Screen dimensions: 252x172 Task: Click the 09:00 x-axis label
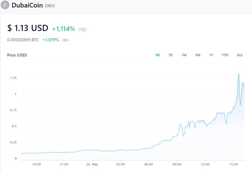coord(177,164)
